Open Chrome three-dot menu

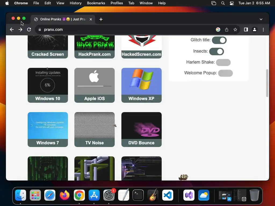(x=263, y=30)
